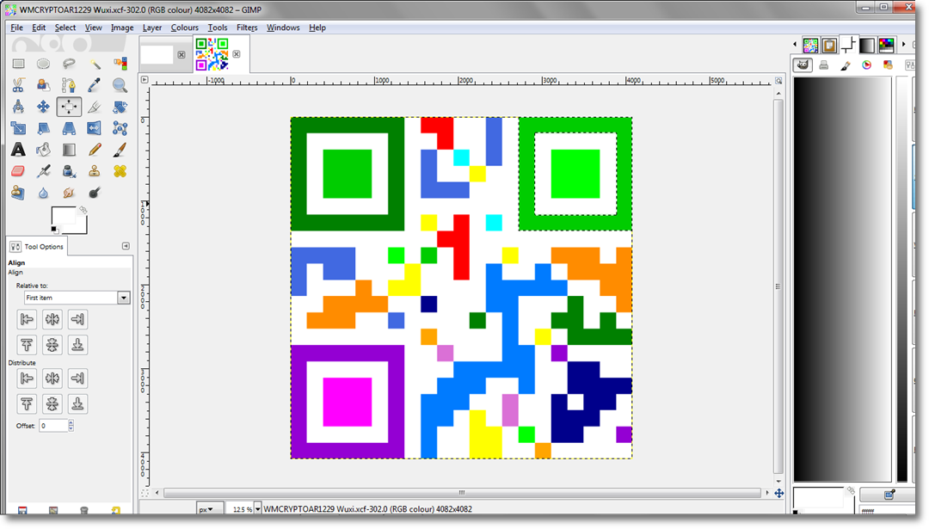929x529 pixels.
Task: Open the Windows menu
Action: click(283, 28)
